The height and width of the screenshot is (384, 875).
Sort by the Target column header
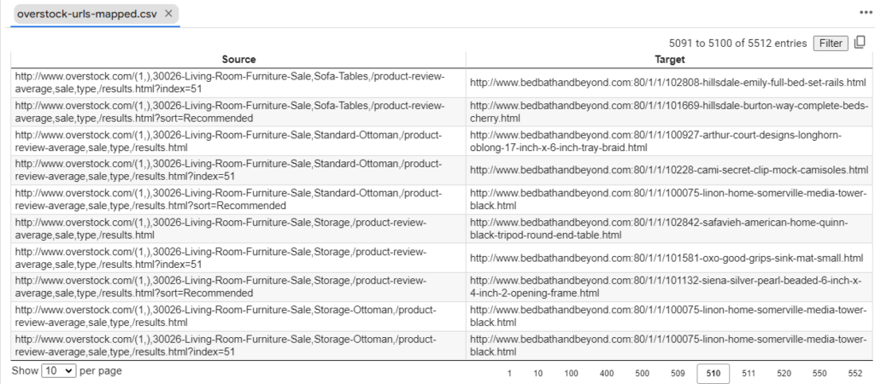(669, 59)
